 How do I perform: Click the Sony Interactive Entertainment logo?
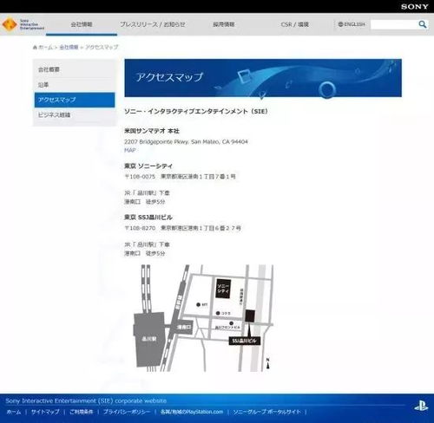click(23, 24)
